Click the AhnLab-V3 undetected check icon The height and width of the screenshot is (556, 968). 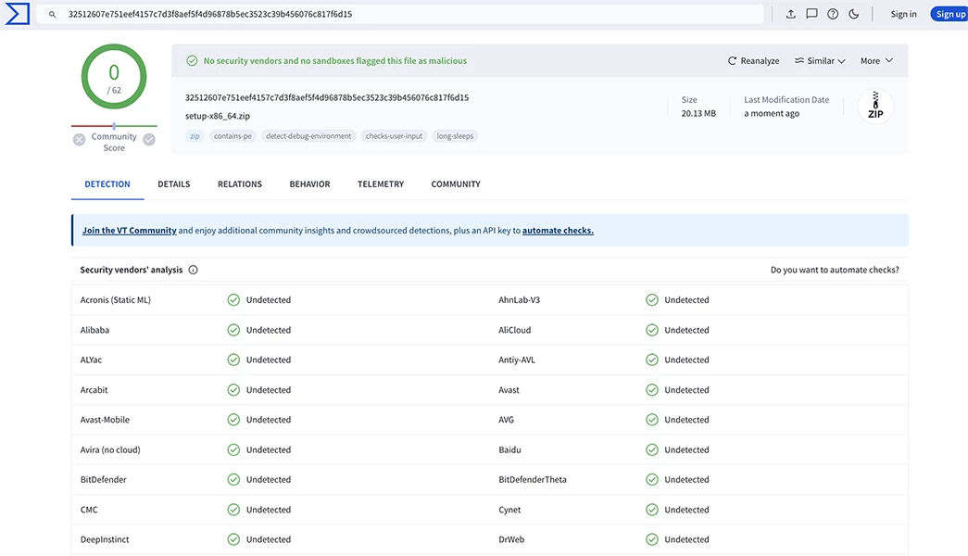tap(652, 300)
